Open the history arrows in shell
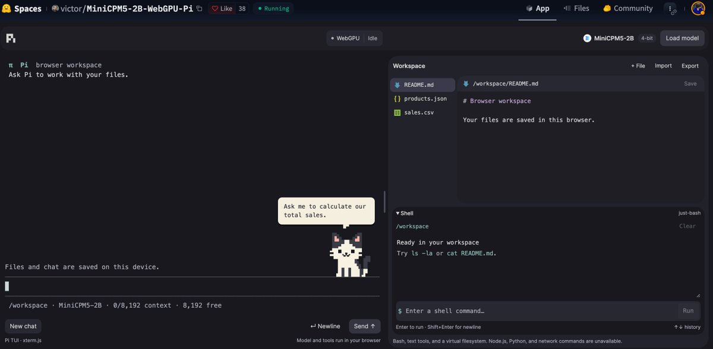The width and height of the screenshot is (713, 349). (678, 327)
